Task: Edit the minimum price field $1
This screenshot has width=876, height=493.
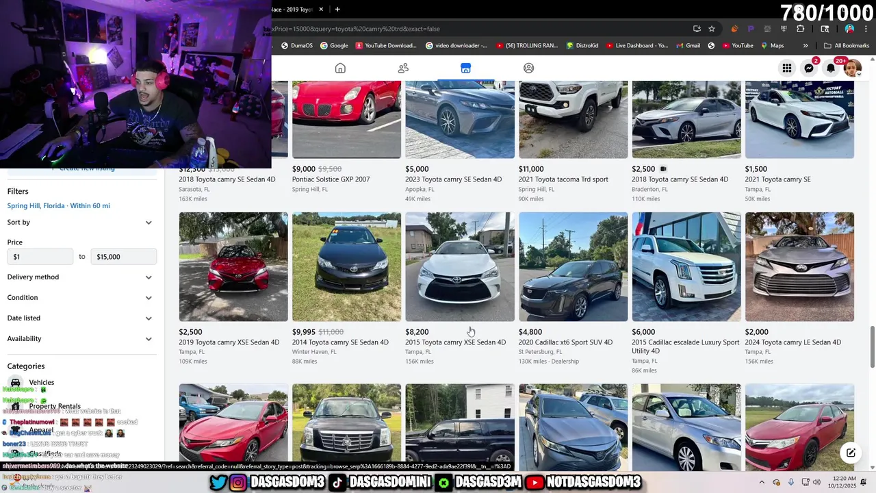Action: tap(40, 257)
